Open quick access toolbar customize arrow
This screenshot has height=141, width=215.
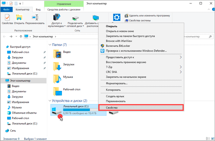pos(20,4)
